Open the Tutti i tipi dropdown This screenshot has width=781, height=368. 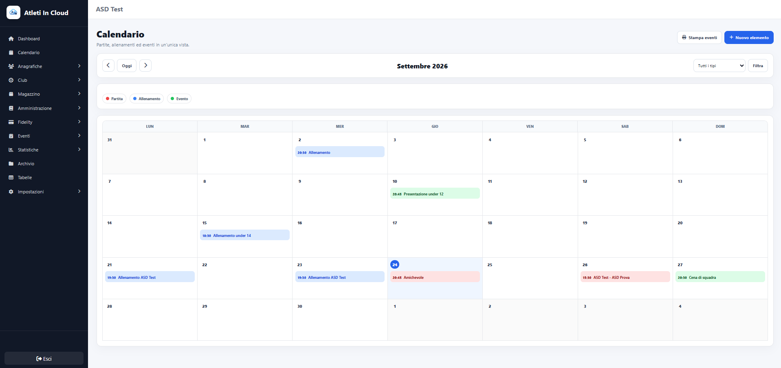point(719,66)
